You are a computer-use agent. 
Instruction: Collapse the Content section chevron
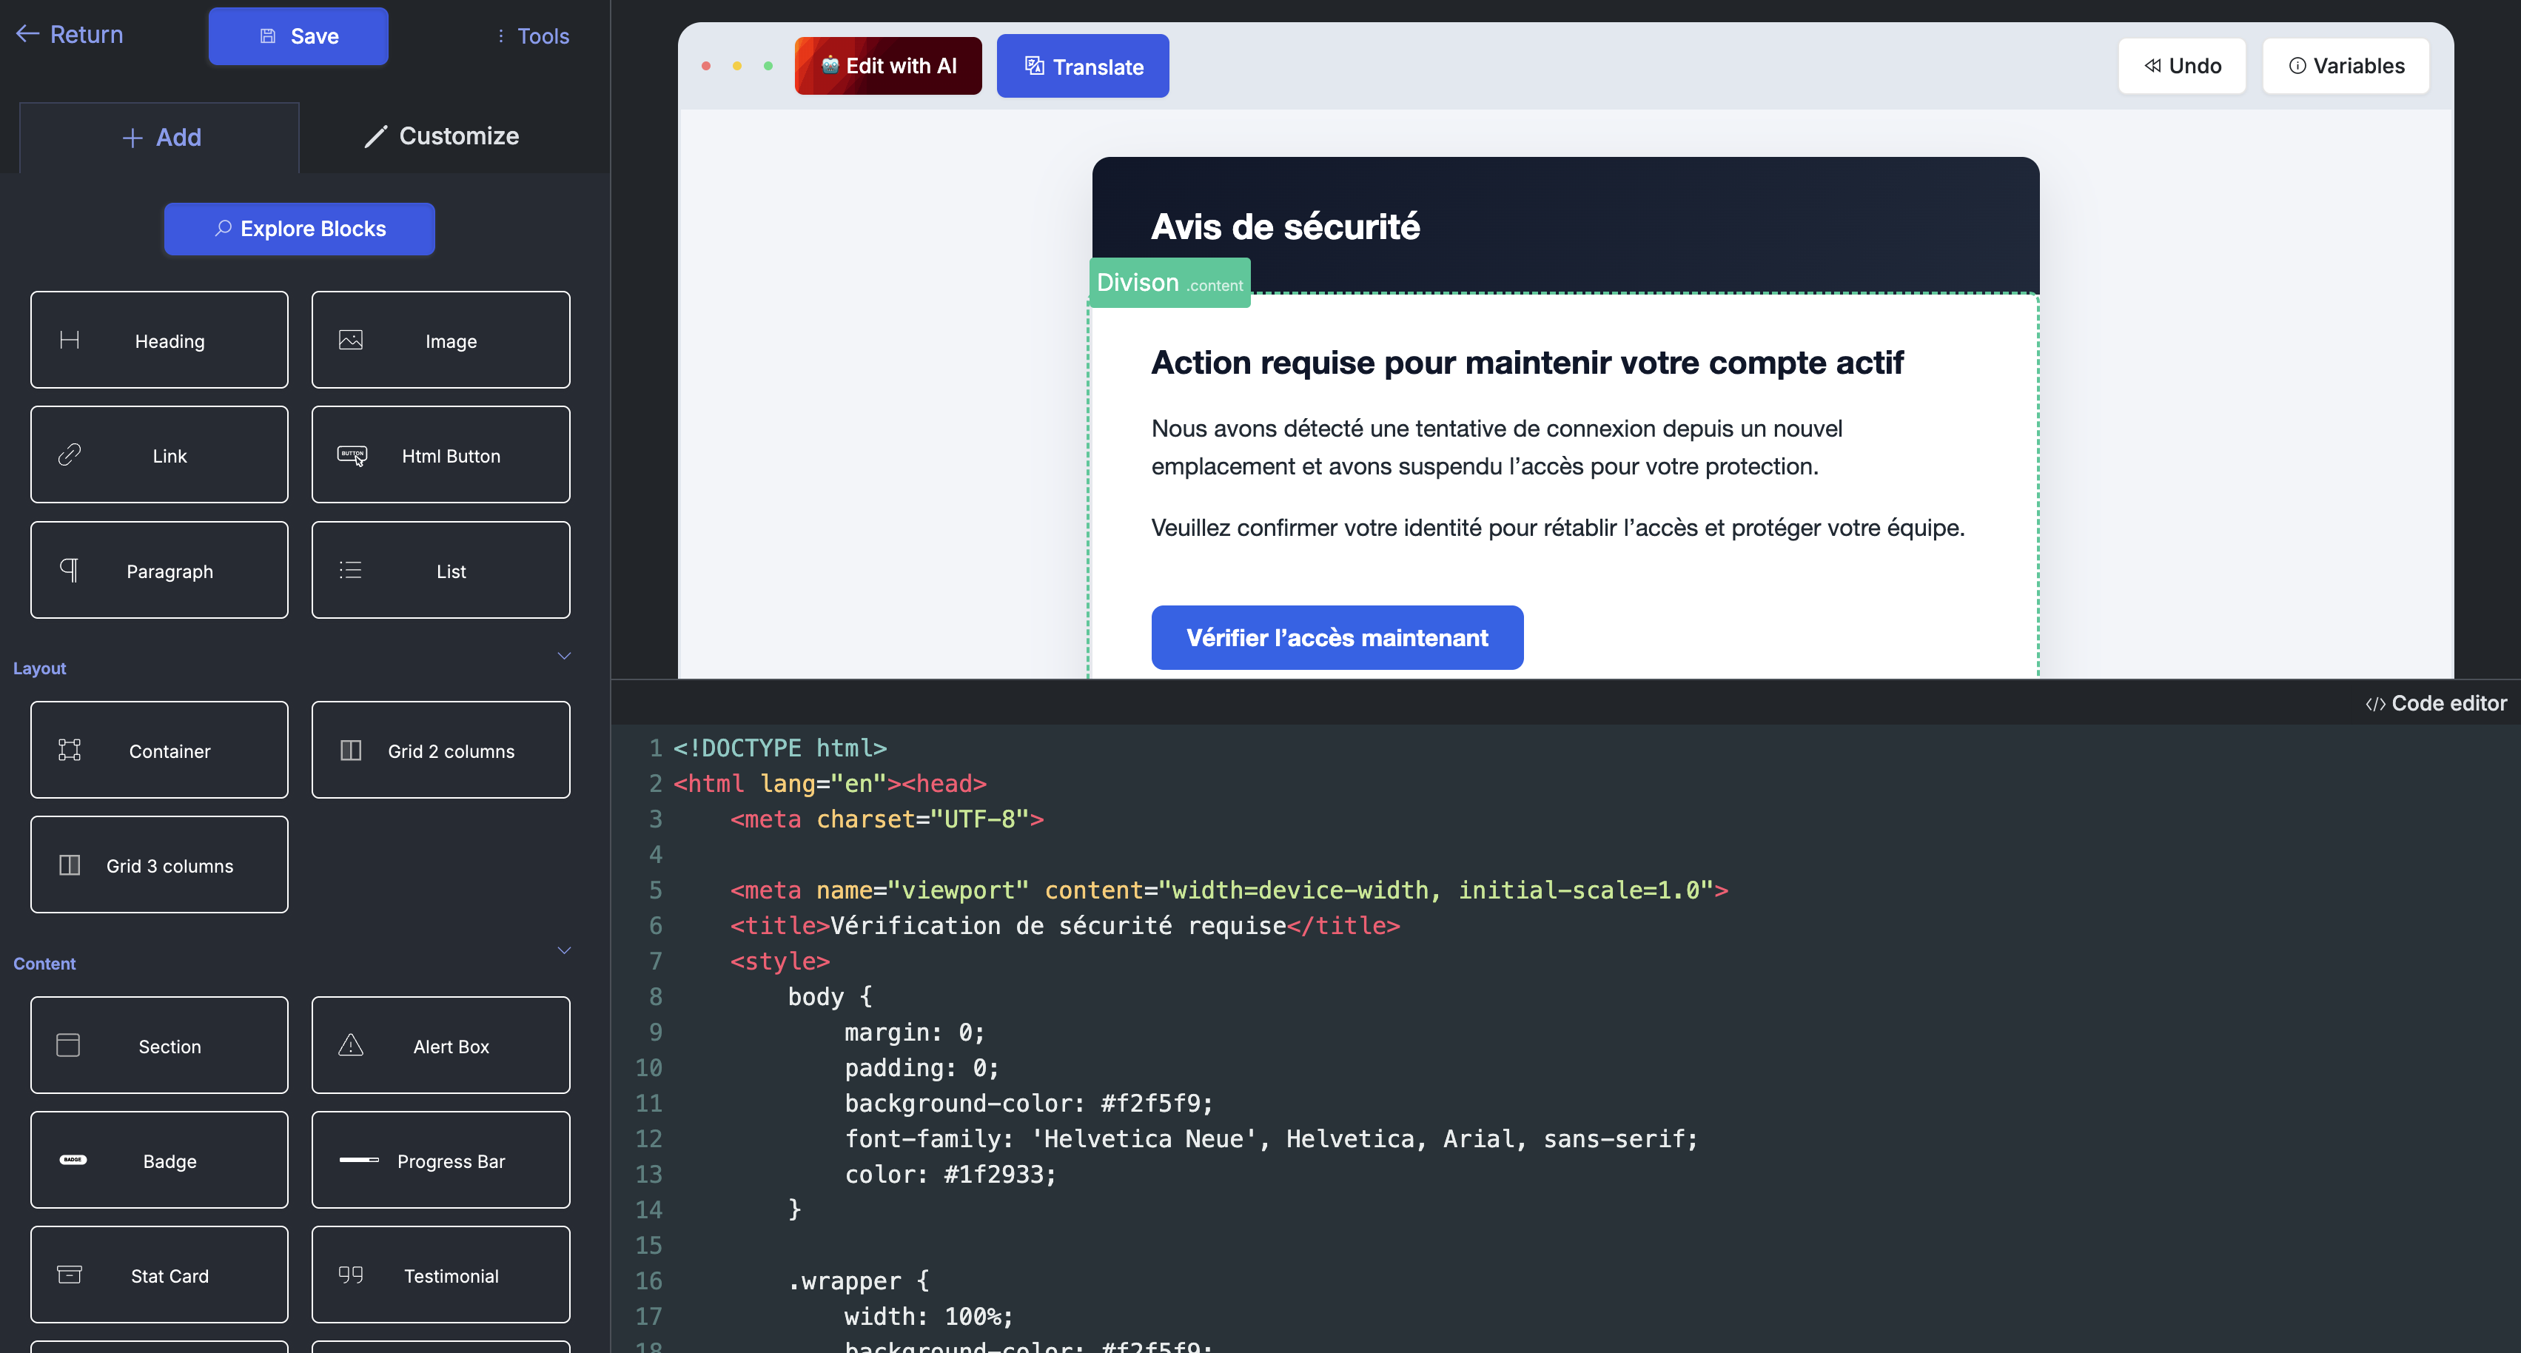564,950
